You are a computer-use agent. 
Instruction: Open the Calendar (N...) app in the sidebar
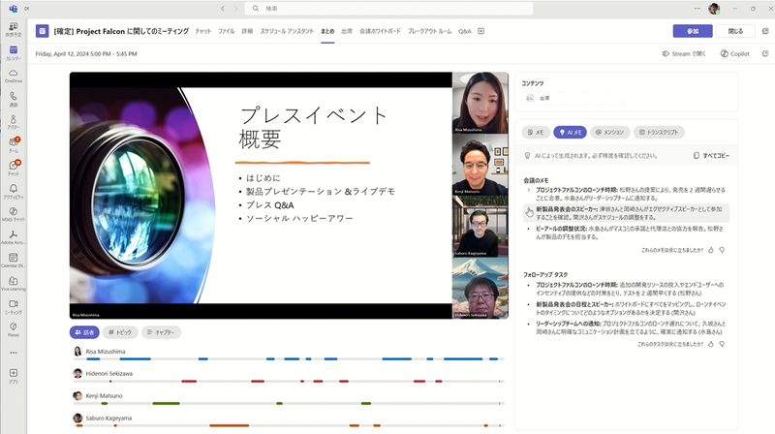pos(14,260)
